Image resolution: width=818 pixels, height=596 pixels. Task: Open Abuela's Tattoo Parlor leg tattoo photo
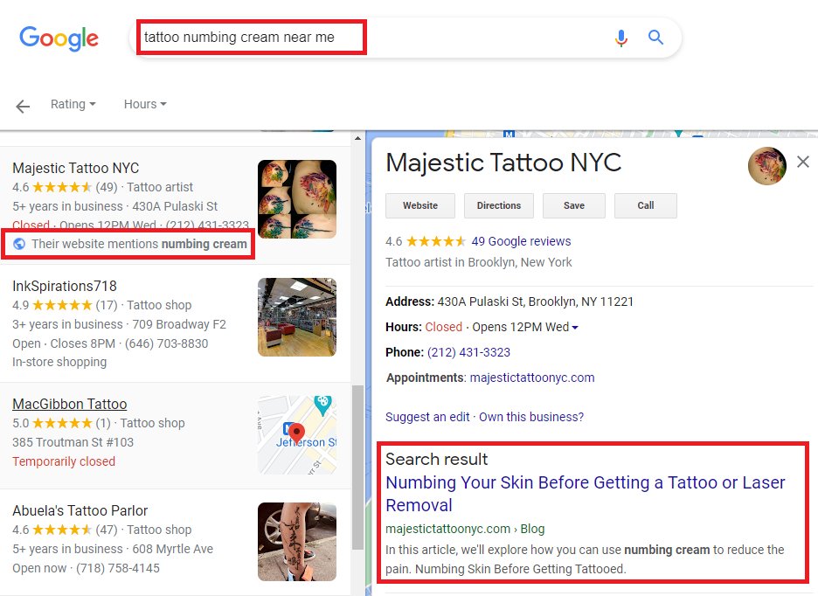coord(297,542)
